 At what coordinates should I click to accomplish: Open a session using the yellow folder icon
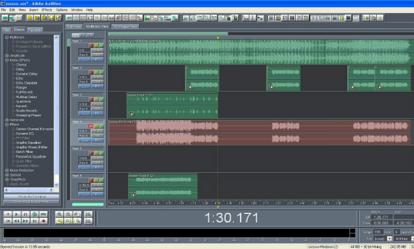click(37, 18)
